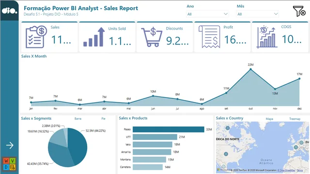310x174 pixels.
Task: Click the Units Sold bar-arrow icon
Action: coord(94,37)
